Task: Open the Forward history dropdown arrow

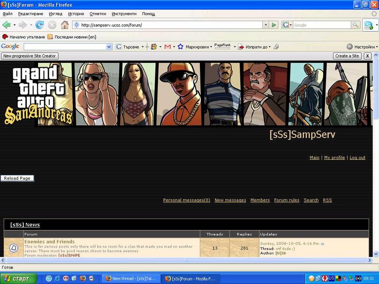Action: tap(31, 25)
